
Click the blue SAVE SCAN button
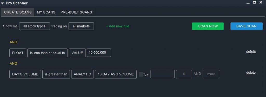click(x=246, y=26)
